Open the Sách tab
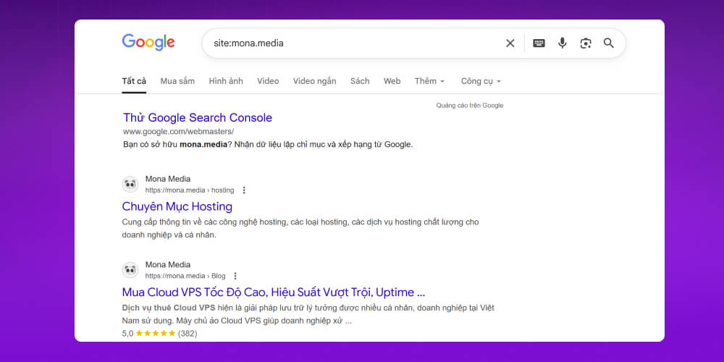The image size is (724, 362). [360, 81]
